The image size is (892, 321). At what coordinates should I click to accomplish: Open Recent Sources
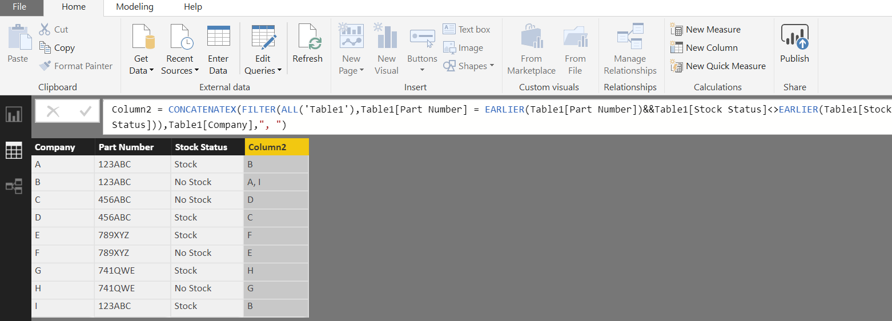180,50
